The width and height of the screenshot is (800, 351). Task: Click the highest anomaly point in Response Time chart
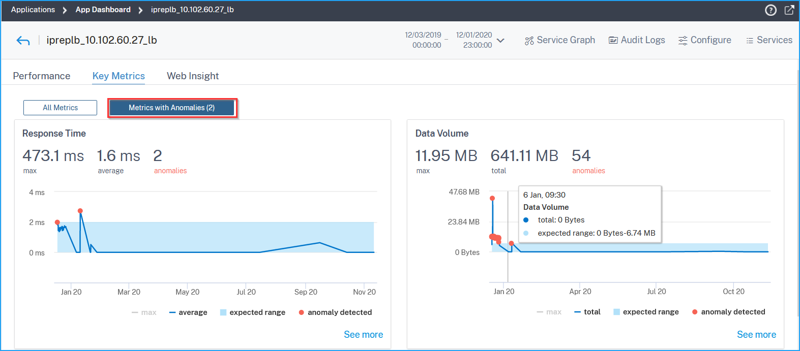pos(80,211)
